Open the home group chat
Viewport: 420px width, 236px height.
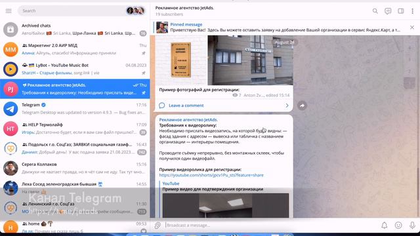[x=75, y=227]
